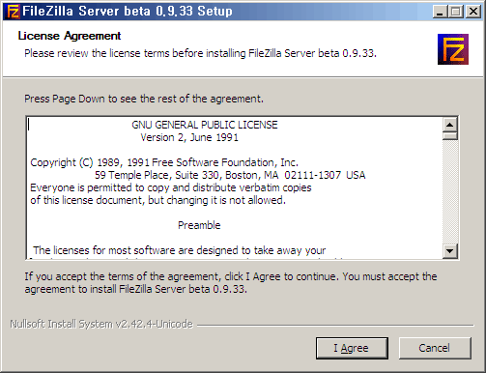Cancel the installation
Image resolution: width=486 pixels, height=373 pixels.
(x=435, y=348)
